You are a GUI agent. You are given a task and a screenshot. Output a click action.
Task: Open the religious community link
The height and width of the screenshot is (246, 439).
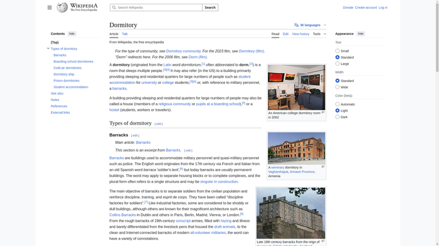click(174, 104)
